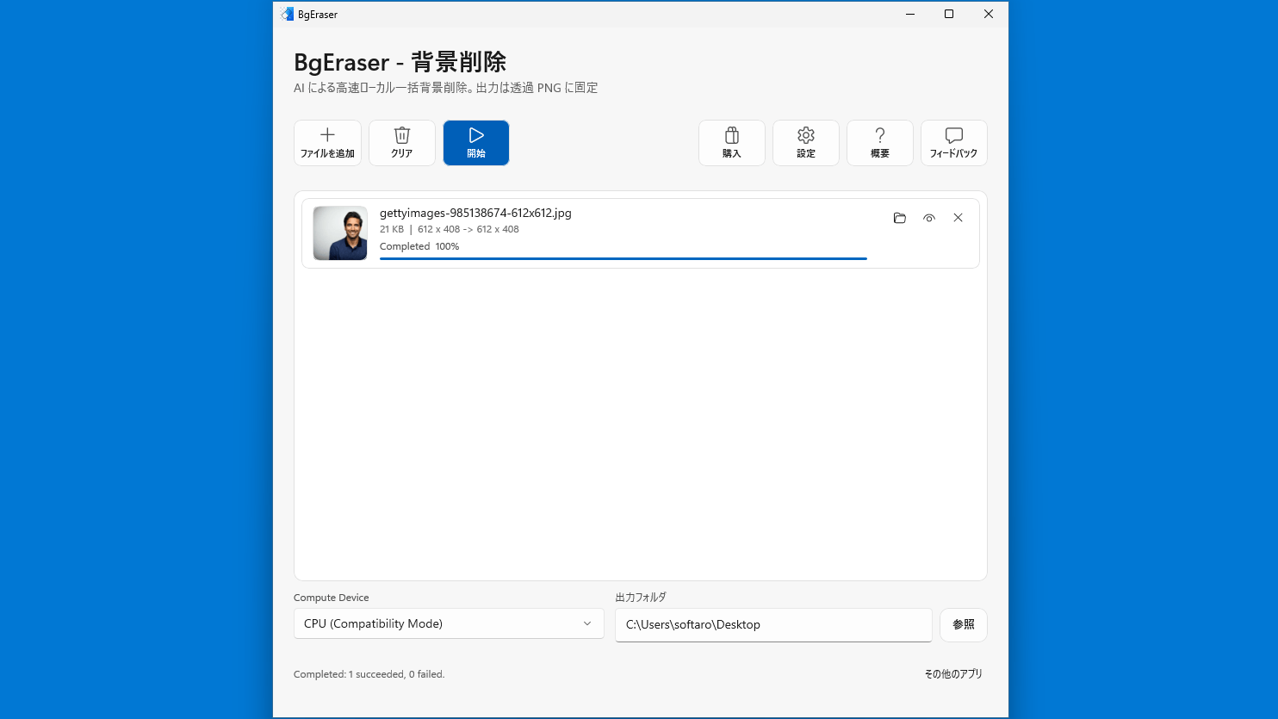
Task: Click the Completed 100% progress bar
Action: coord(623,258)
